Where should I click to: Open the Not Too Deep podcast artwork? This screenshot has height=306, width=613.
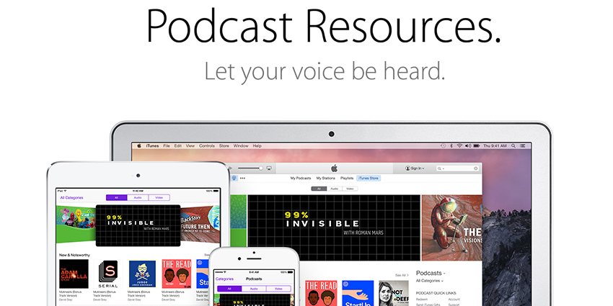point(394,293)
